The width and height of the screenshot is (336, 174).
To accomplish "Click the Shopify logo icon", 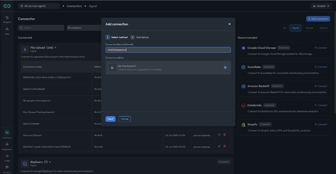I will [243, 125].
